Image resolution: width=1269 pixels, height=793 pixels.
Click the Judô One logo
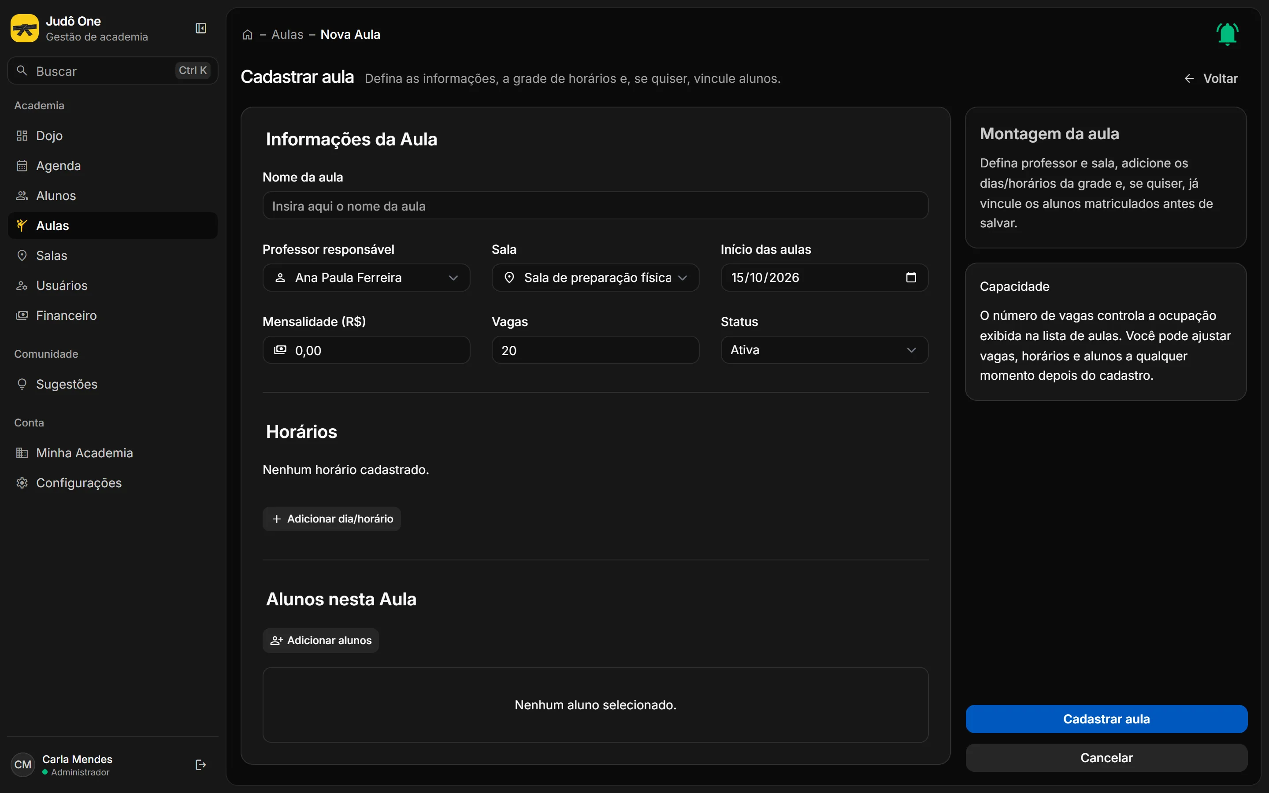25,28
